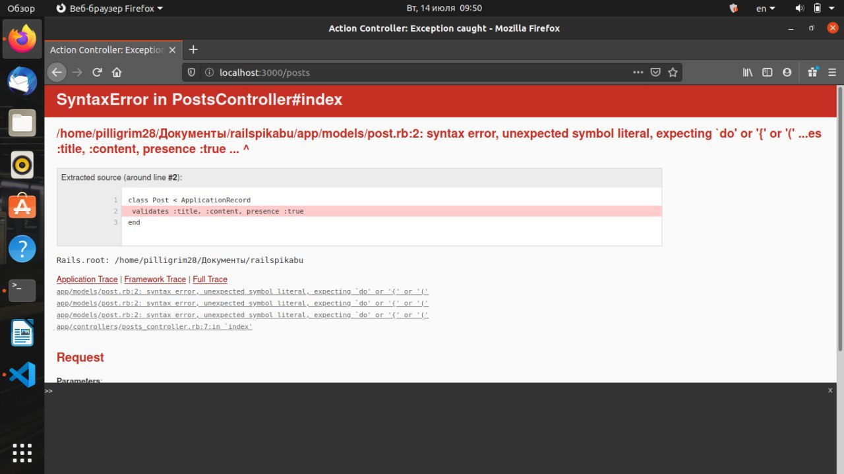The image size is (844, 474).
Task: Open page actions three-dot menu
Action: (x=638, y=73)
